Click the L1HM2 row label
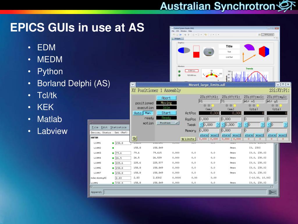 pos(97,148)
